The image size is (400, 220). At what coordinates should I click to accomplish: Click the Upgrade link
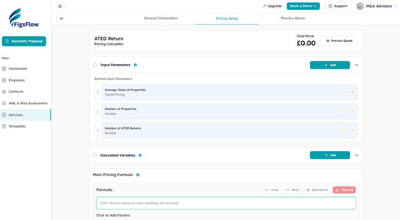[x=272, y=6]
